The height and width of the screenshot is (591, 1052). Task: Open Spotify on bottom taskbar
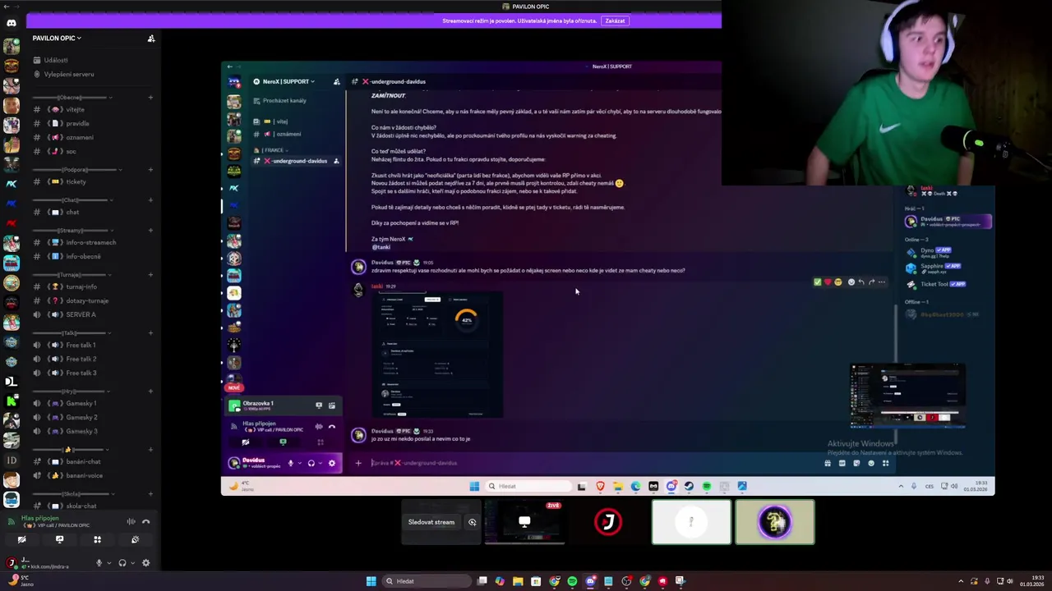pyautogui.click(x=572, y=581)
